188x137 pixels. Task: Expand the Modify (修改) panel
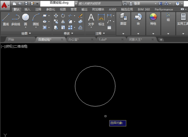point(68,33)
